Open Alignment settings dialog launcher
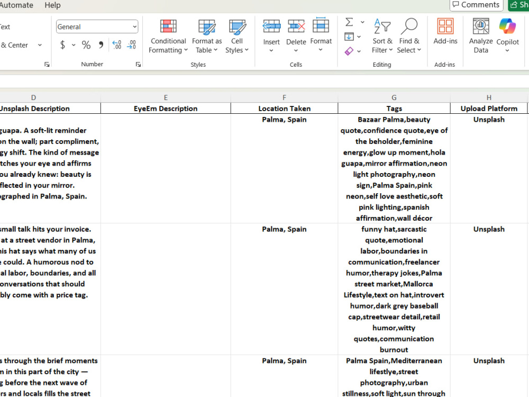Image resolution: width=529 pixels, height=397 pixels. point(47,65)
